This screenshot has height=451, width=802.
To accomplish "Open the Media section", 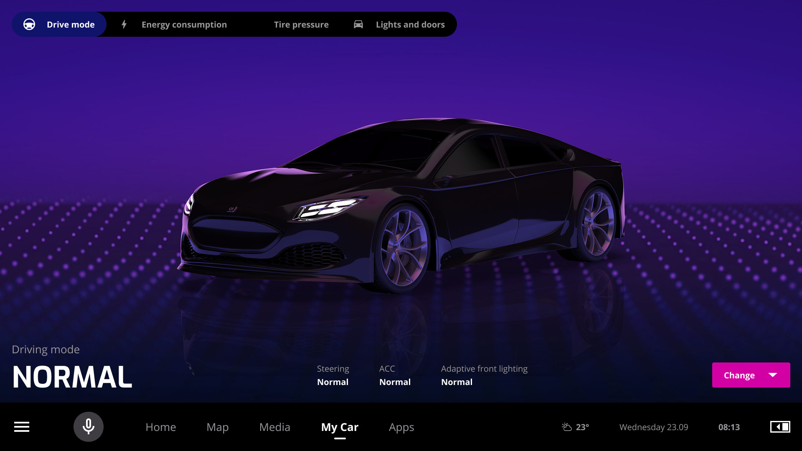I will [x=274, y=427].
